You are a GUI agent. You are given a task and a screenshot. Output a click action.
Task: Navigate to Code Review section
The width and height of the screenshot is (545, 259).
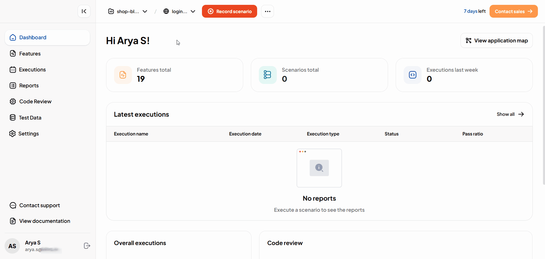coord(35,102)
